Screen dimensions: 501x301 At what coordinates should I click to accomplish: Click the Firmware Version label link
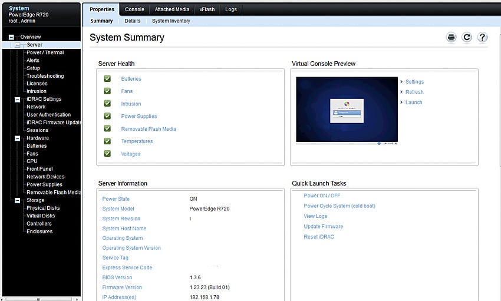[x=122, y=287]
